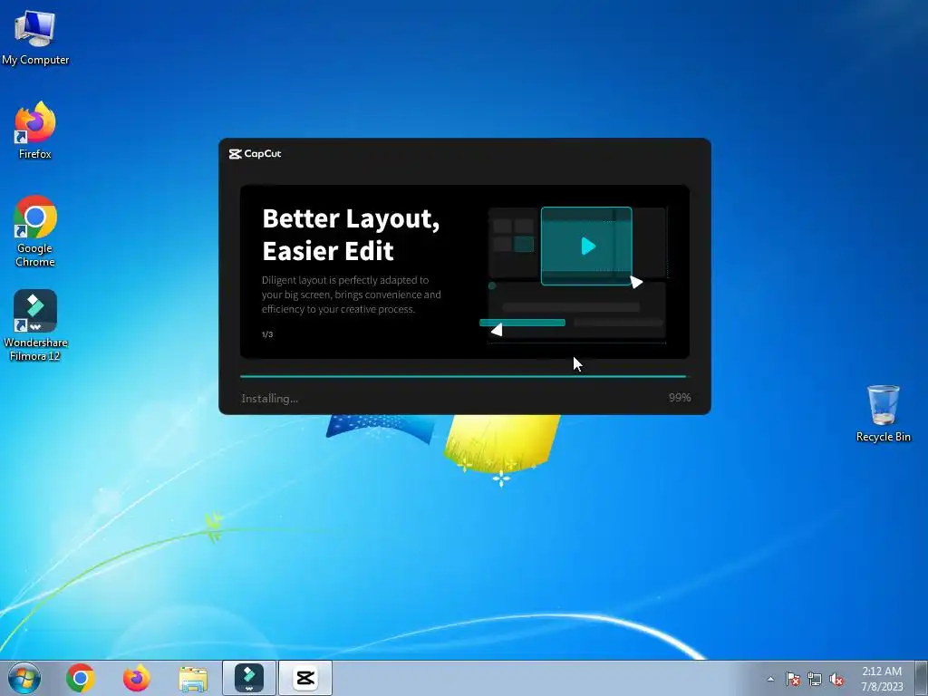The width and height of the screenshot is (928, 696).
Task: Open the My Computer desktop icon
Action: tap(35, 38)
